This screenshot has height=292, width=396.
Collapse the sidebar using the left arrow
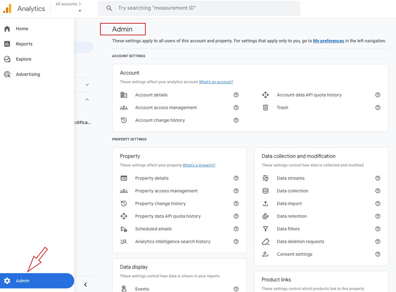click(x=85, y=285)
